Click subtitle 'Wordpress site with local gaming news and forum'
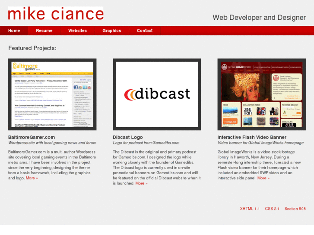314x235 pixels. pyautogui.click(x=52, y=143)
